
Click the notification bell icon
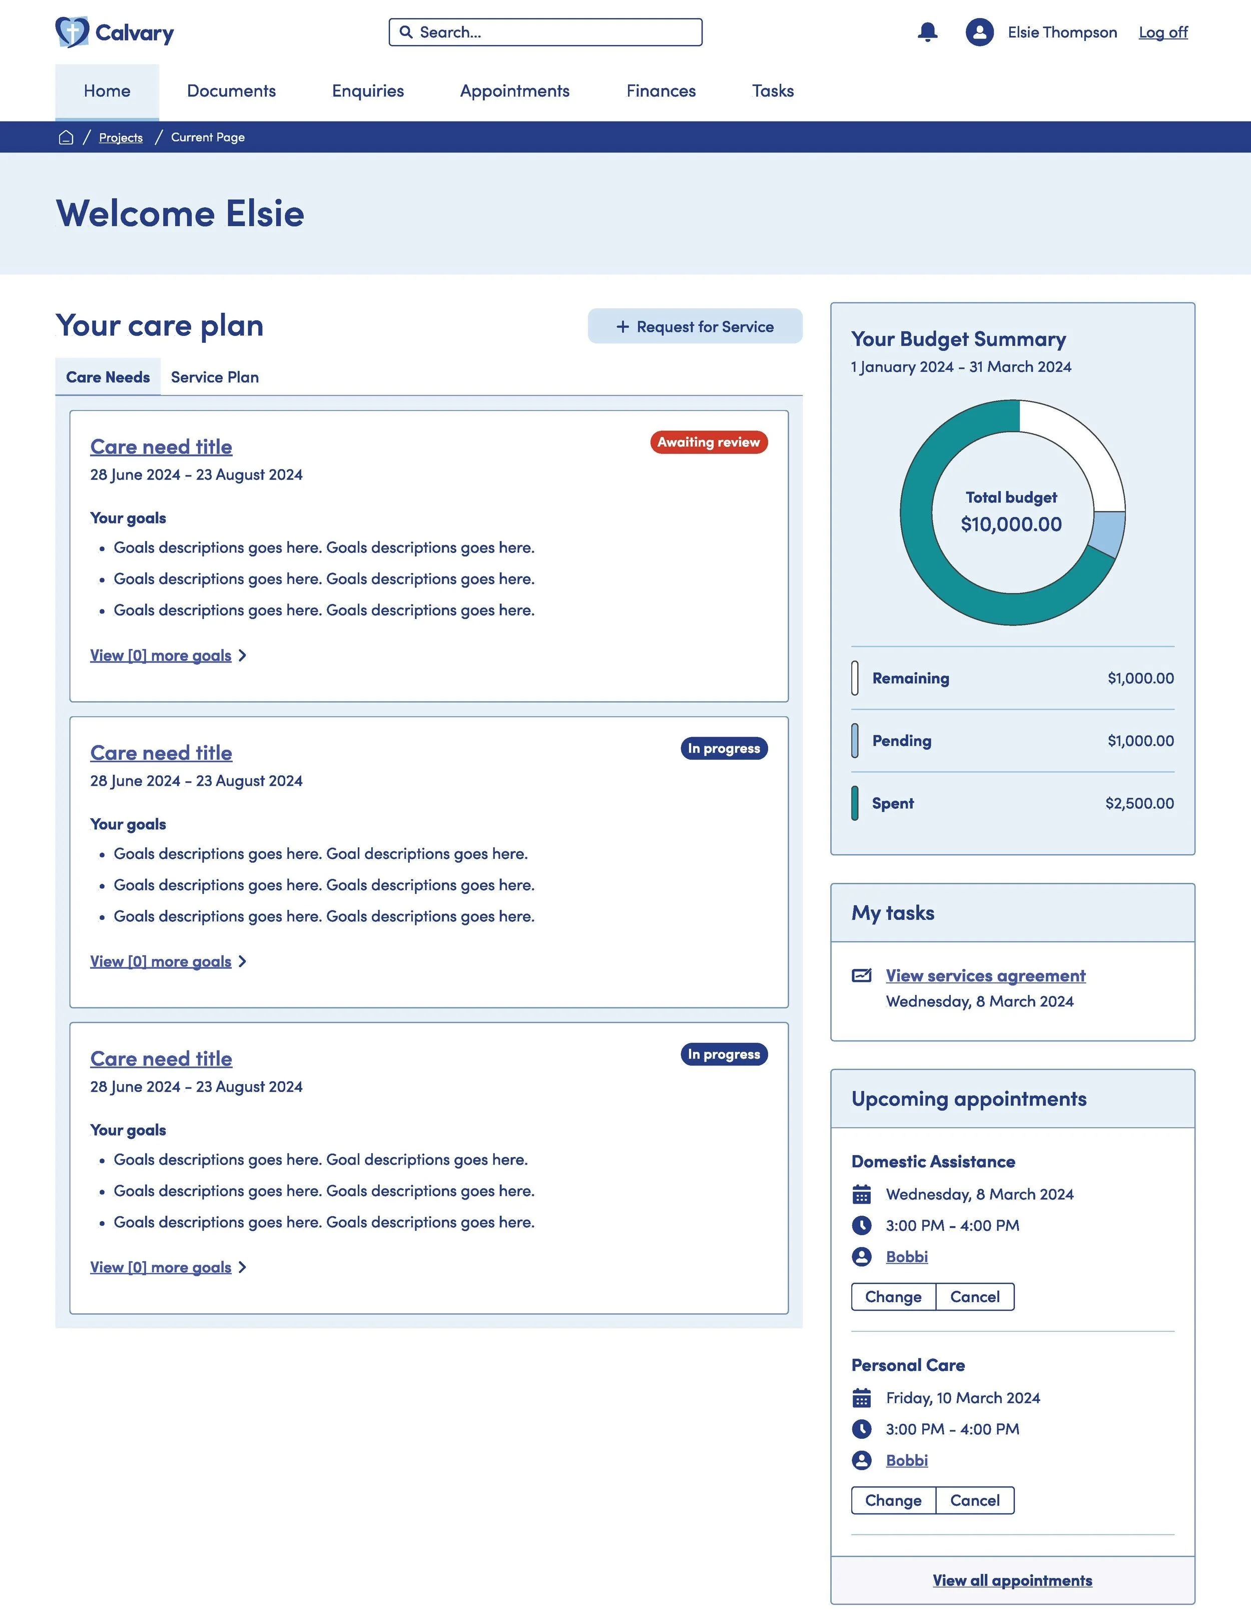click(x=927, y=32)
